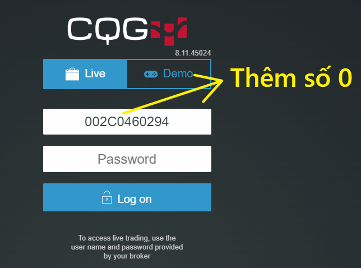
Task: Click the line 'To access live trading, use the'
Action: (127, 238)
